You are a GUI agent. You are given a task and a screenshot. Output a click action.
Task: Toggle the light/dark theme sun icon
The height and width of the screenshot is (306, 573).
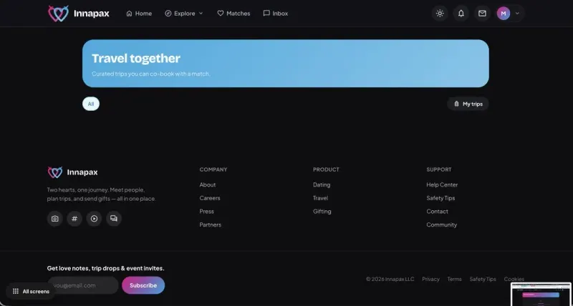click(440, 14)
